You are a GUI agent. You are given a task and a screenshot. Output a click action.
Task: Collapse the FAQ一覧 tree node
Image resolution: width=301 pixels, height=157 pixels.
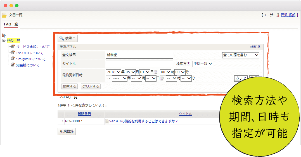4,40
